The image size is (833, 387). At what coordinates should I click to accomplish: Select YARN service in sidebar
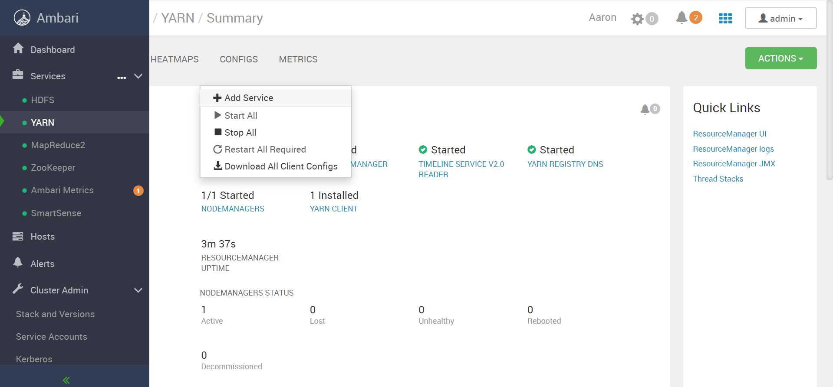[43, 123]
